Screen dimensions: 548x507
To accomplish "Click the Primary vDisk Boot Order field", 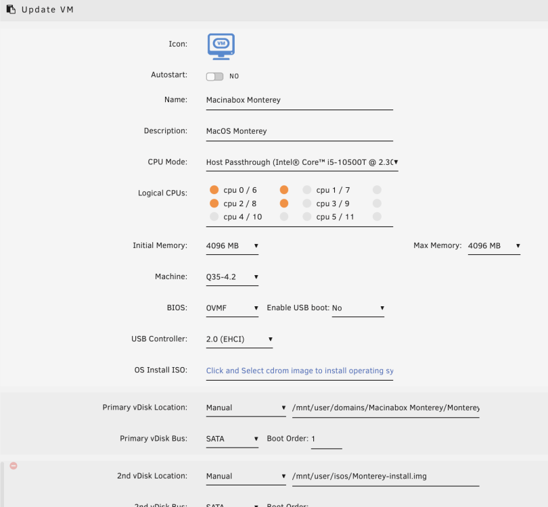I will click(x=326, y=439).
